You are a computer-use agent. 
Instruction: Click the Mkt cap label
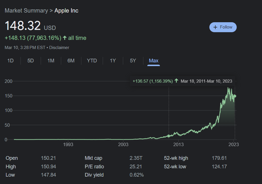[93, 158]
